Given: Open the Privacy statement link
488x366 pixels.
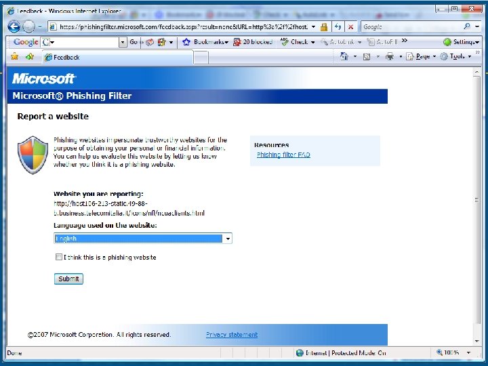Looking at the screenshot, I should (232, 335).
